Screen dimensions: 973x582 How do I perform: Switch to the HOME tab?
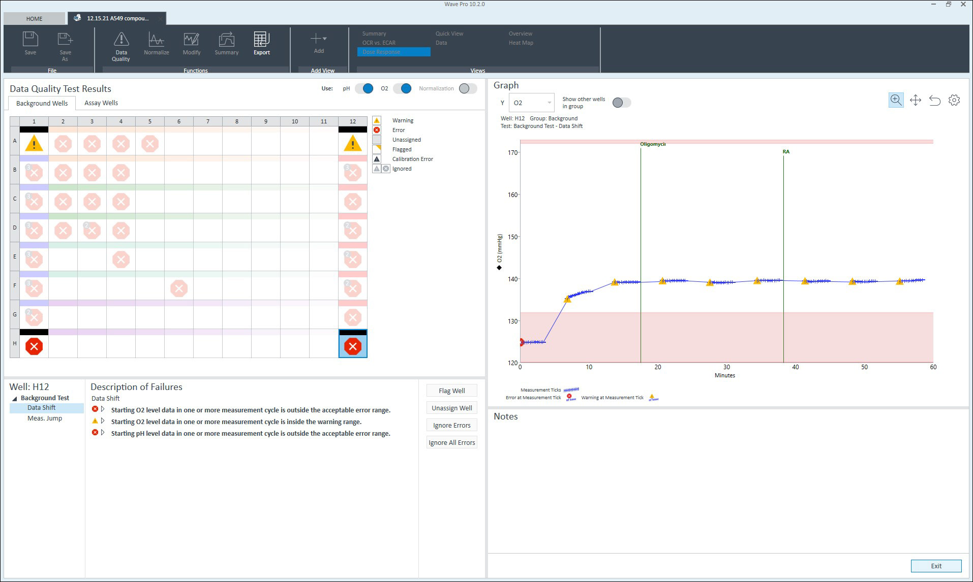click(35, 19)
